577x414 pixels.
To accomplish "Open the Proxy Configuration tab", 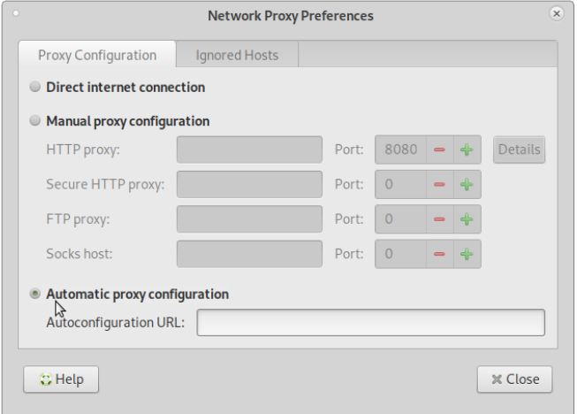I will click(x=97, y=55).
